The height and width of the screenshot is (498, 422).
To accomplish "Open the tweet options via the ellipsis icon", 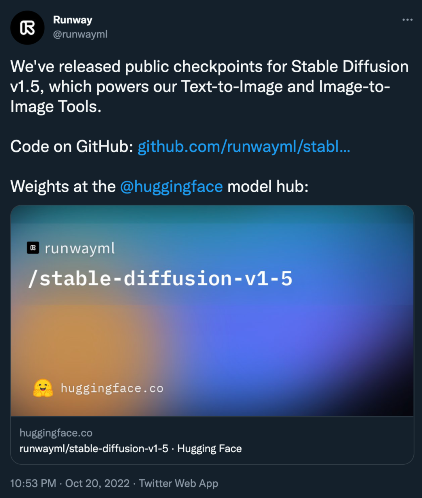I will point(407,19).
